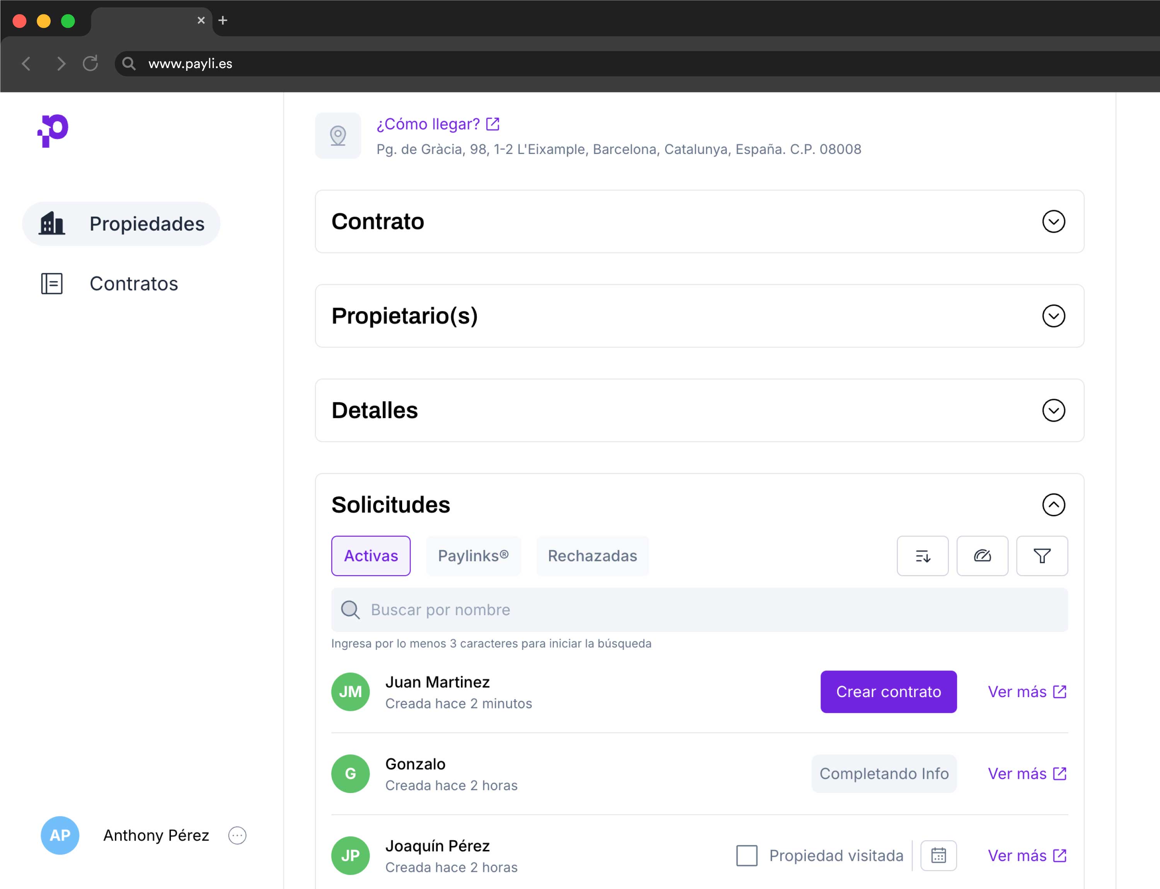Switch to the Paylinks® tab
Image resolution: width=1160 pixels, height=889 pixels.
[473, 556]
